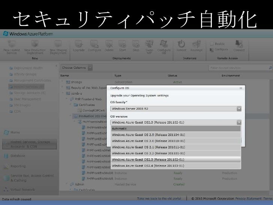Open the Privacy Statement link
Viewport: 273px width, 205px height.
coord(248,199)
